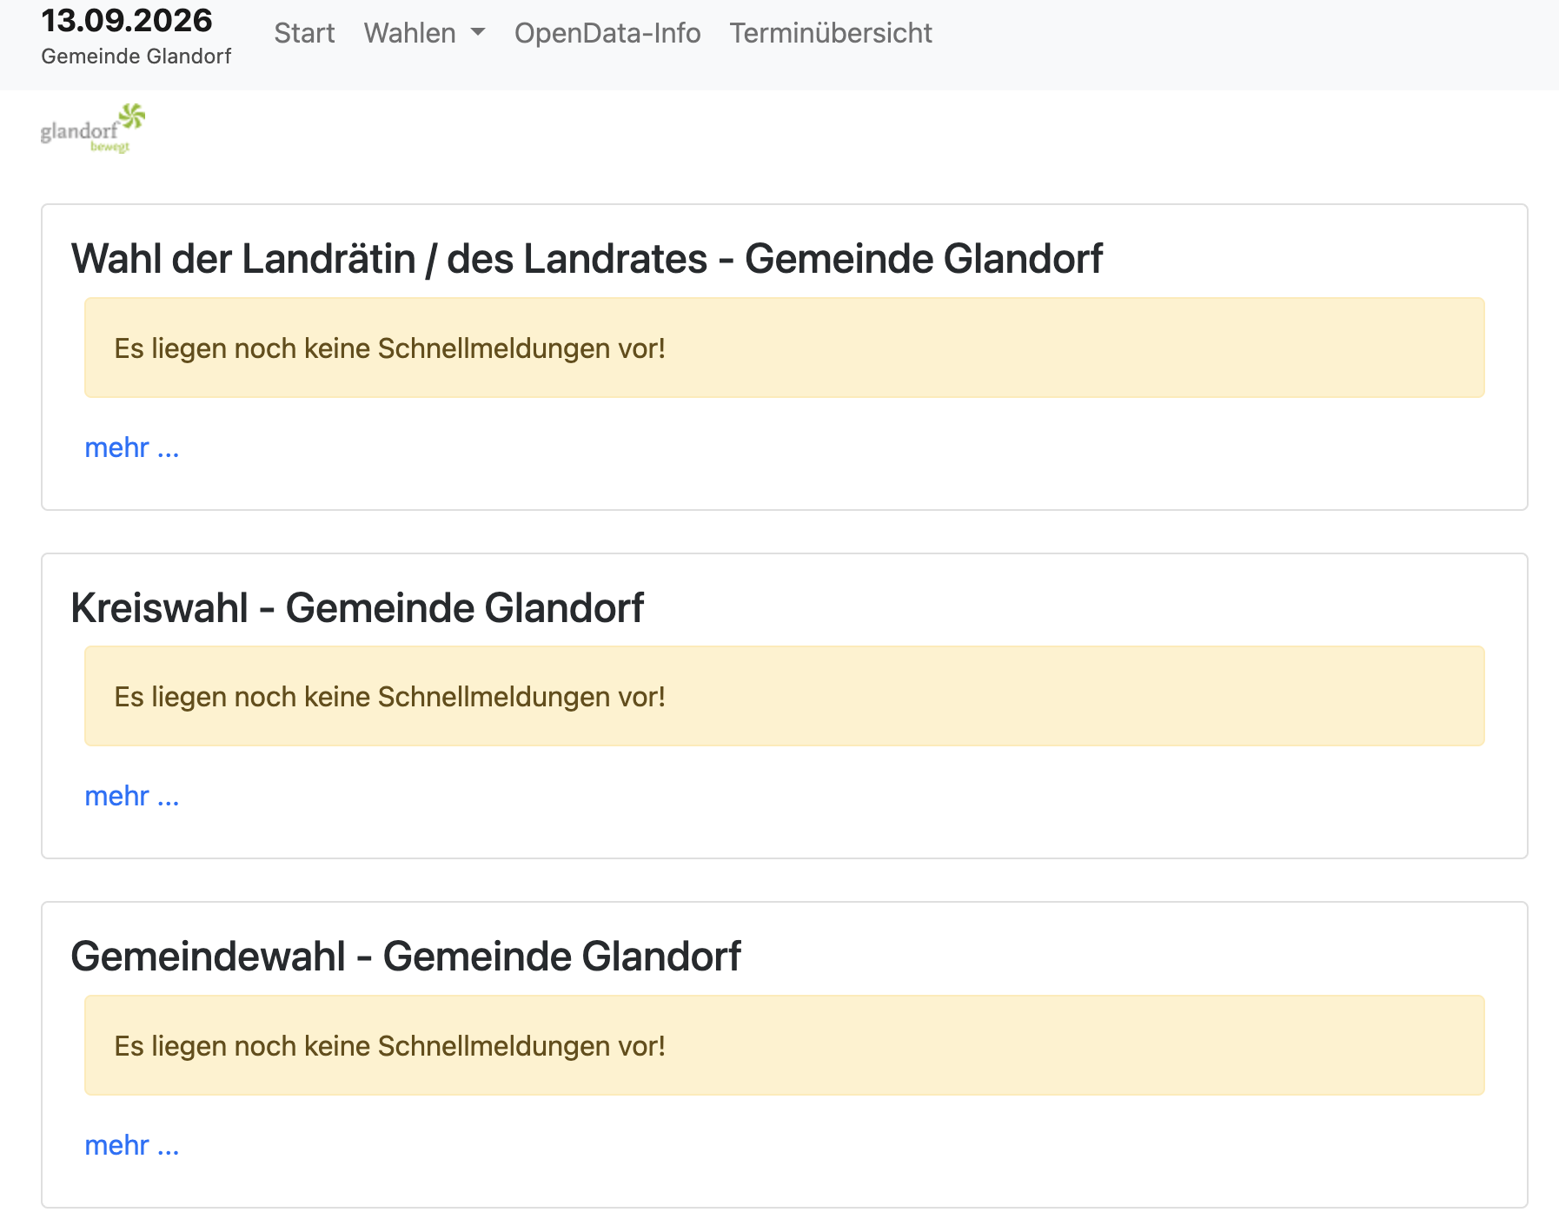Click Wahl der Landrätin / des Landrates heading
The width and height of the screenshot is (1559, 1232).
[587, 259]
